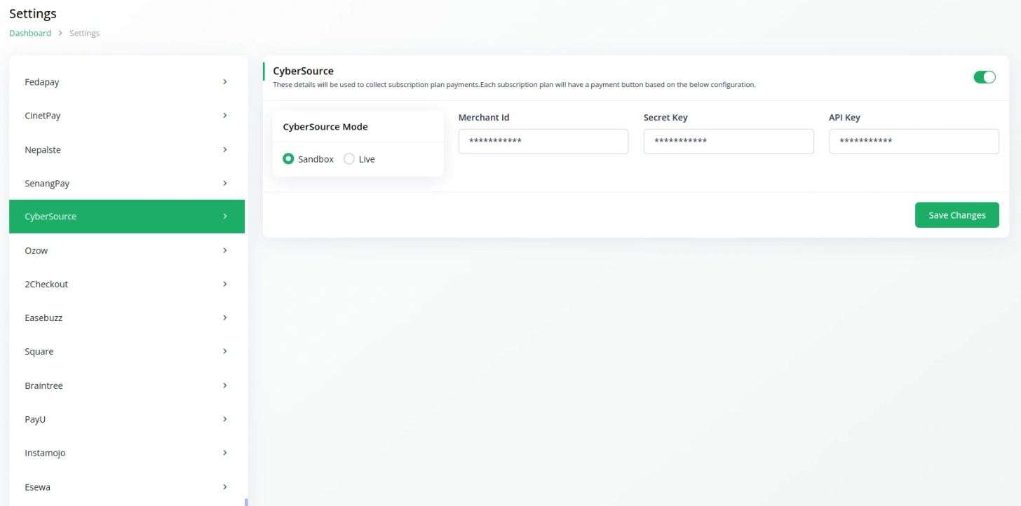Click the Settings breadcrumb text
The height and width of the screenshot is (506, 1021).
84,33
